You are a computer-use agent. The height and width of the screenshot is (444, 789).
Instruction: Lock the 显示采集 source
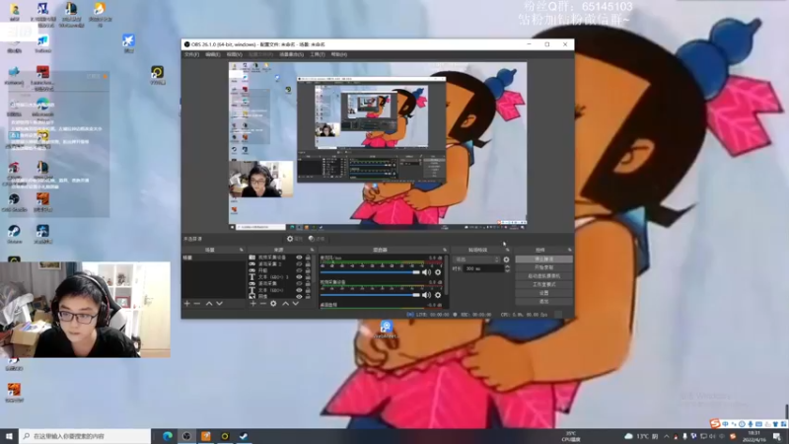308,283
